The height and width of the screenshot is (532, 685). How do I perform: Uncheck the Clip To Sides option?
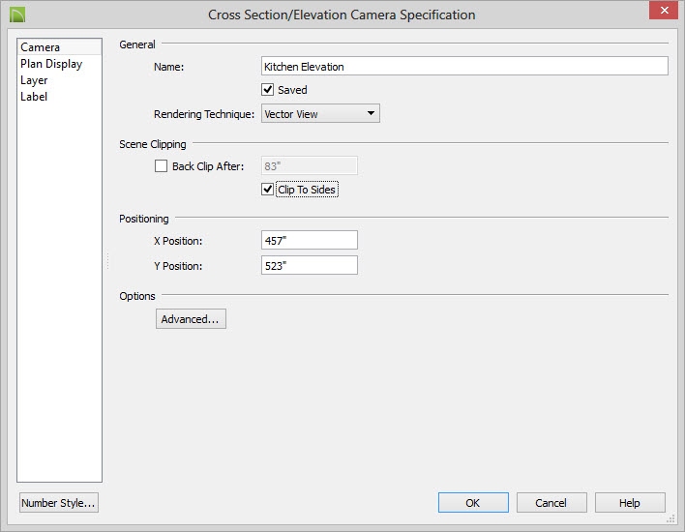pos(267,190)
